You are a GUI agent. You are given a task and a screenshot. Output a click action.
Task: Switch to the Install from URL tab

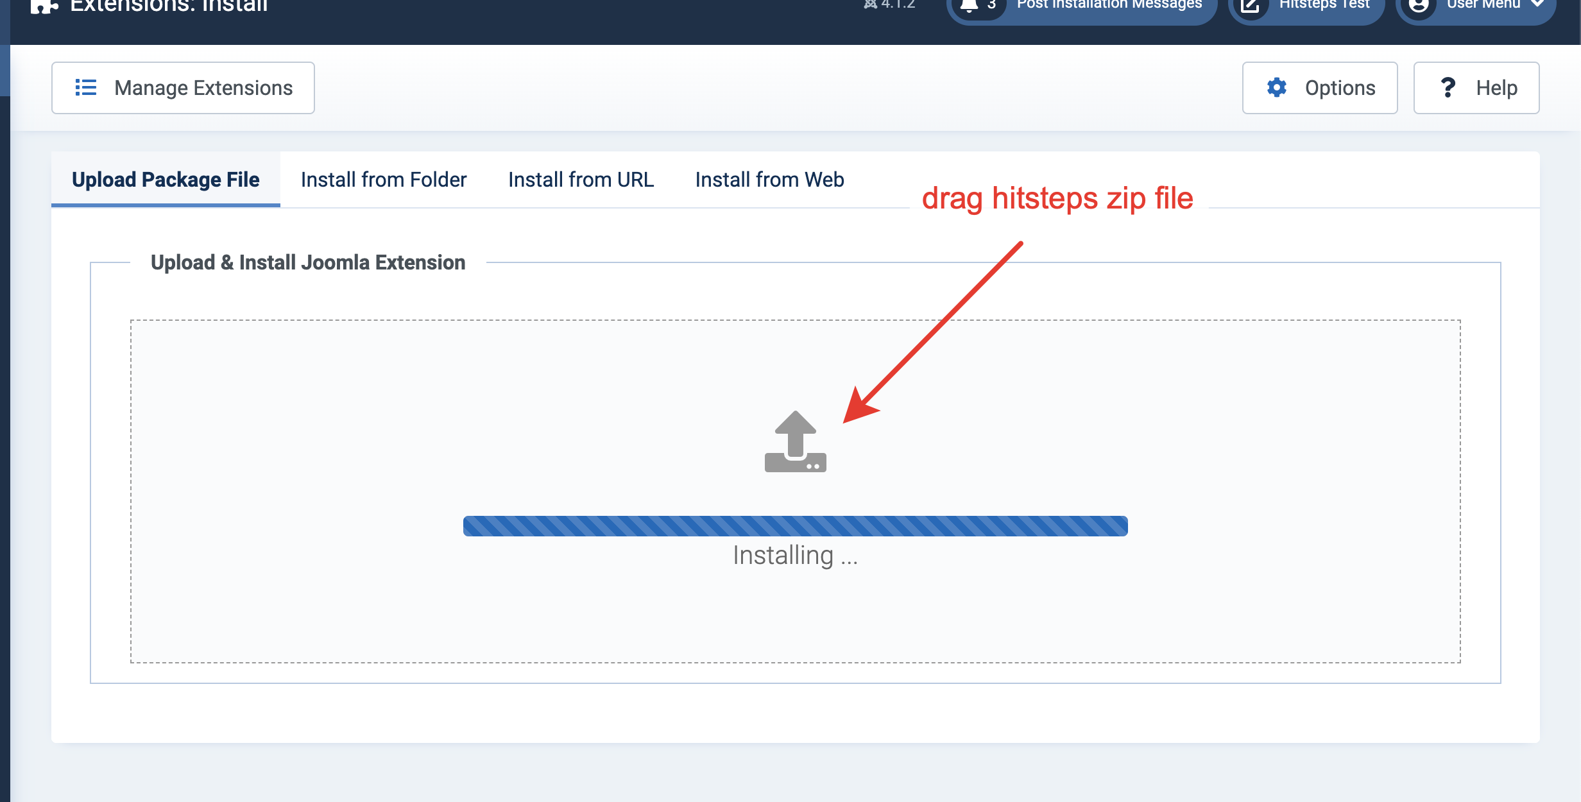pos(581,180)
